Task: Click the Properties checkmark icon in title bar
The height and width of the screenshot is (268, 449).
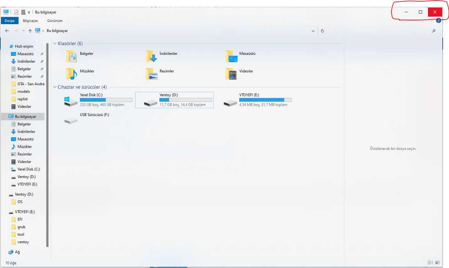Action: tap(16, 12)
